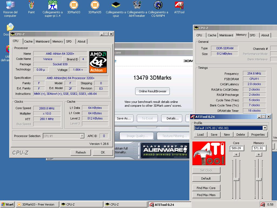This screenshot has width=277, height=208.
Task: Open the CG-NVNF4 desktop shortcut
Action: point(158,9)
